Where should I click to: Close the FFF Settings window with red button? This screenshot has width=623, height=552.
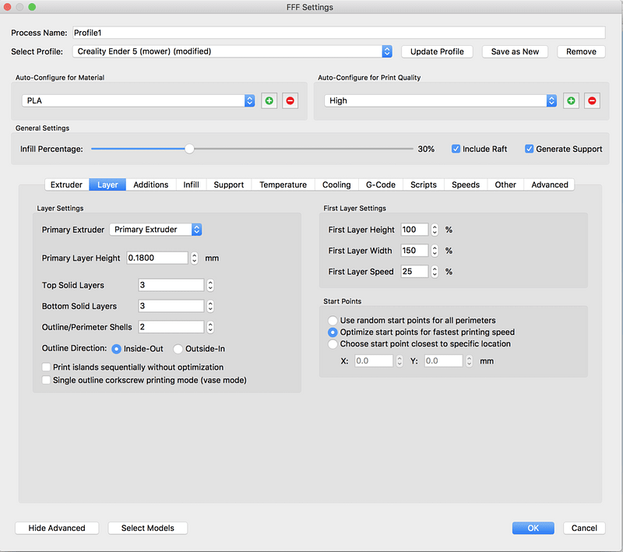[x=7, y=7]
